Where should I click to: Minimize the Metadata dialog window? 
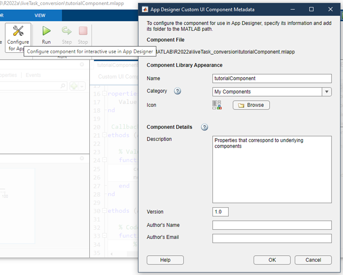(293, 10)
